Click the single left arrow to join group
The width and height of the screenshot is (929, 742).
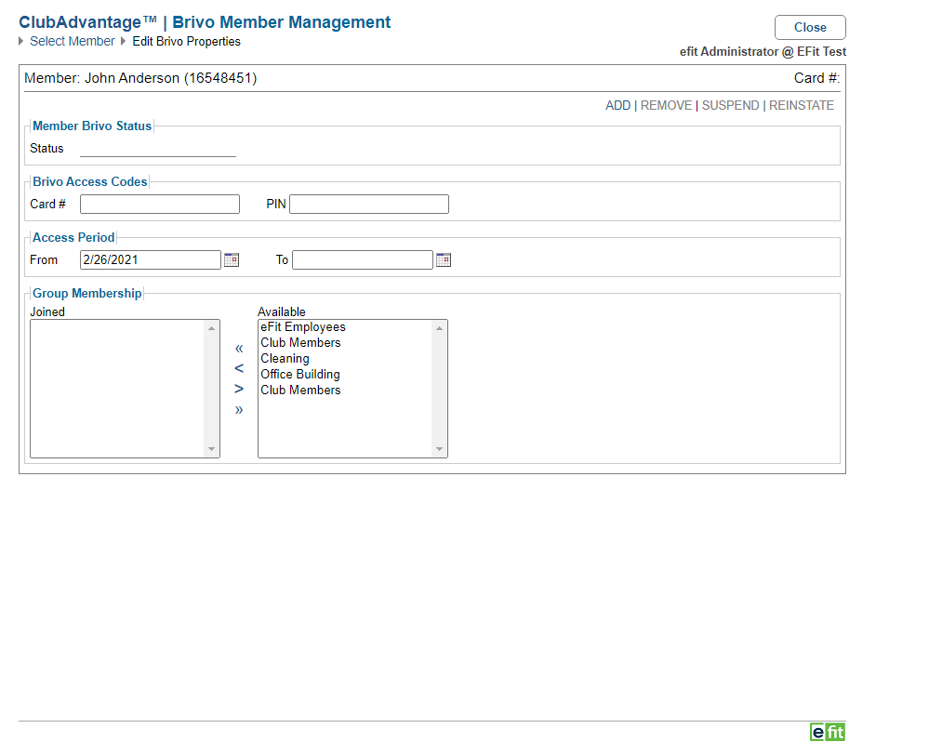click(239, 368)
